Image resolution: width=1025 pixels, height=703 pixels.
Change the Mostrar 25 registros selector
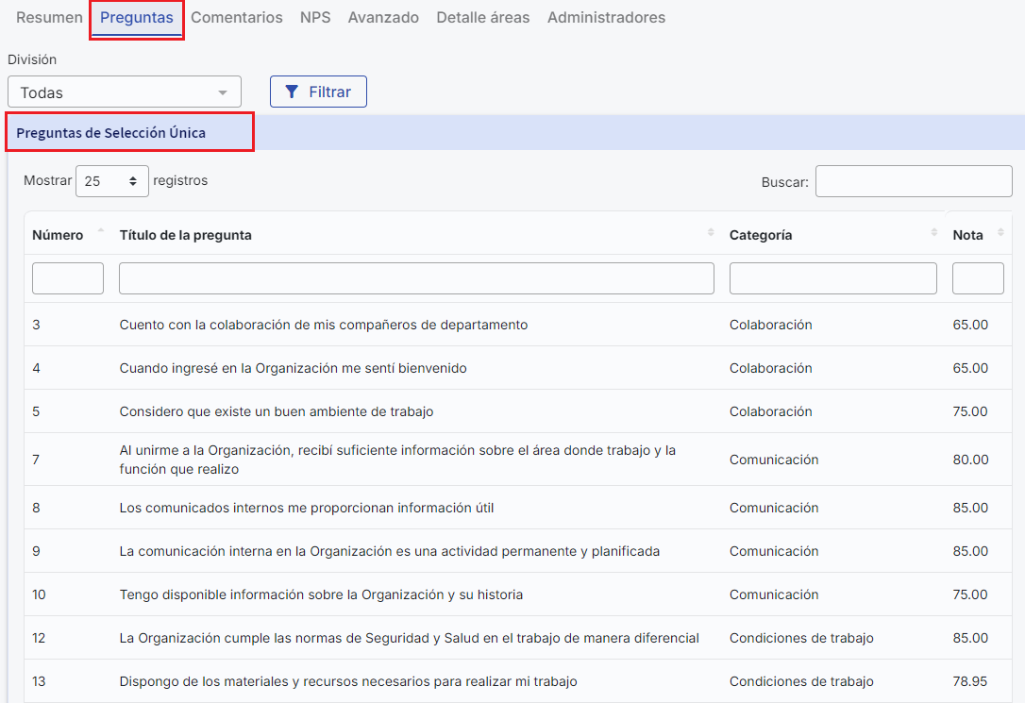pyautogui.click(x=111, y=181)
